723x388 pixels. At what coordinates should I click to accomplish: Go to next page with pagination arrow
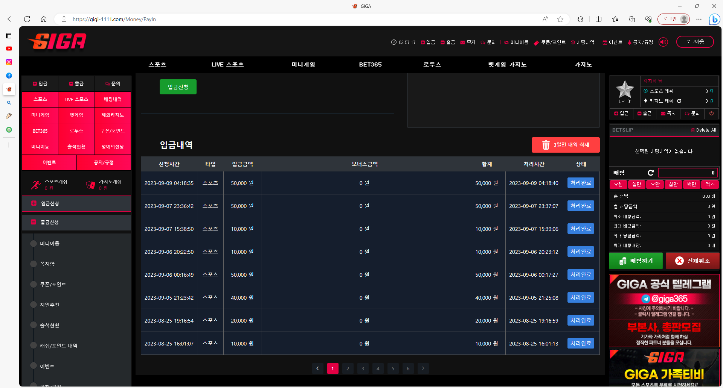pos(423,368)
